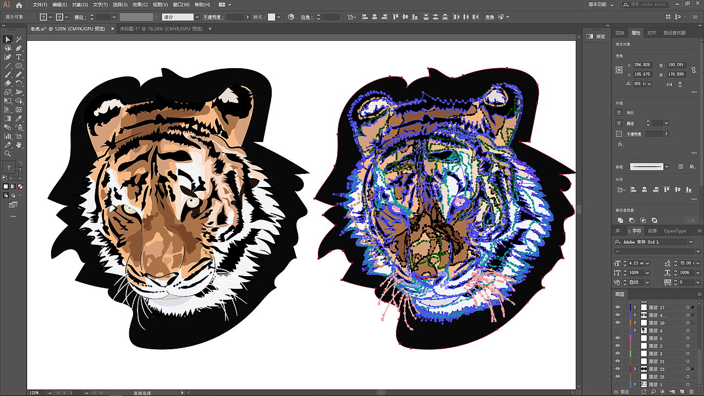Hide layer 图层 25
Viewport: 704px width, 396px height.
coord(617,377)
